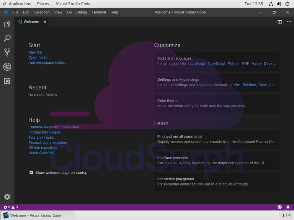
Task: Open the Help menu
Action: point(114,12)
